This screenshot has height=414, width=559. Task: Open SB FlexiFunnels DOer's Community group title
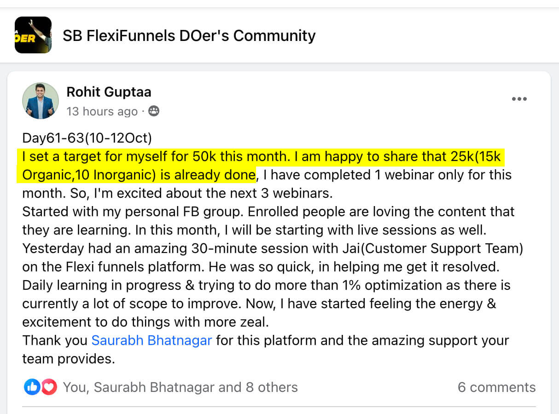(x=189, y=35)
